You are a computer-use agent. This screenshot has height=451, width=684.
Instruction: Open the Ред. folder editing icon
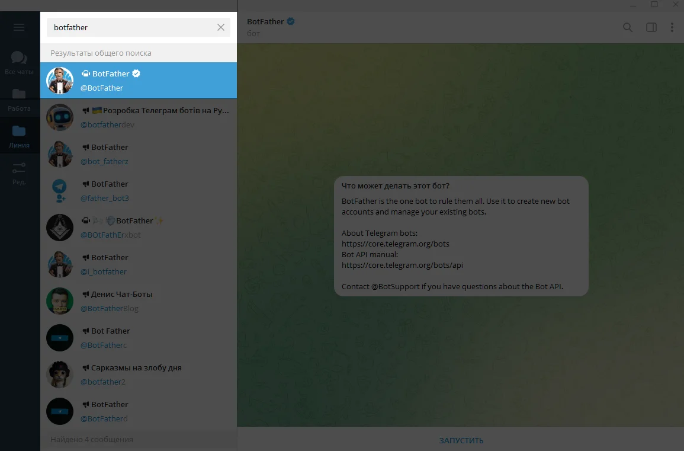click(19, 173)
